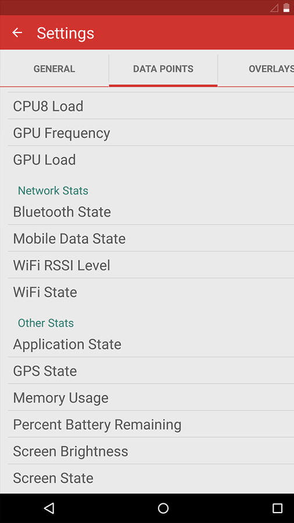Open recent apps with square button

pos(277,508)
